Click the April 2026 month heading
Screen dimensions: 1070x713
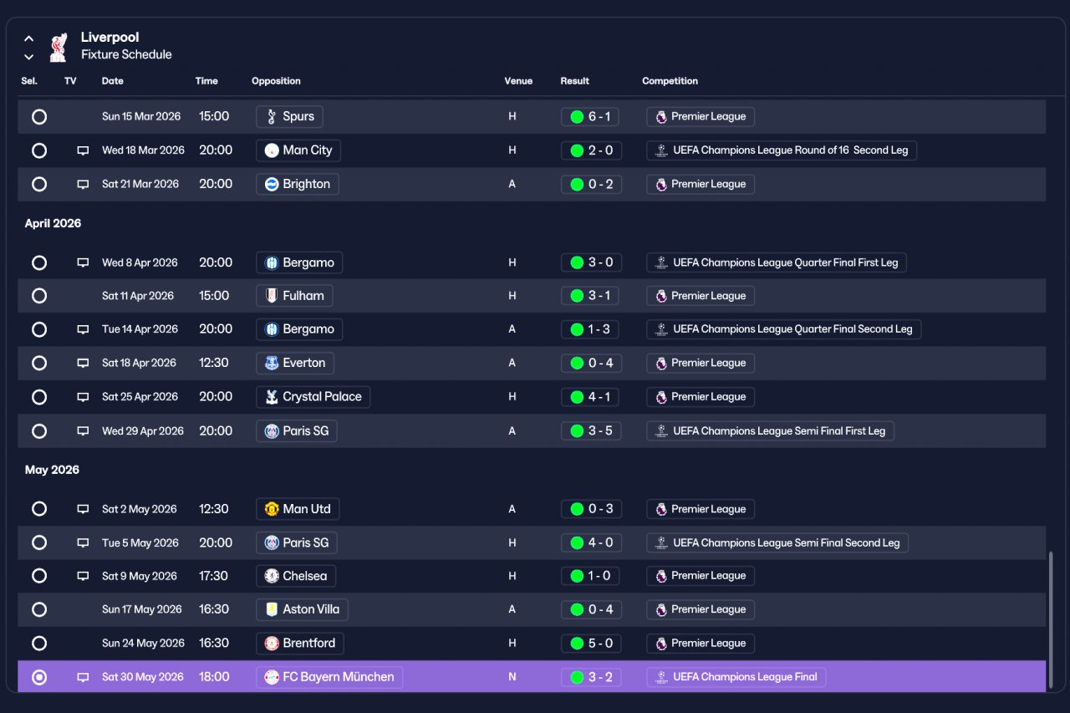pyautogui.click(x=53, y=224)
